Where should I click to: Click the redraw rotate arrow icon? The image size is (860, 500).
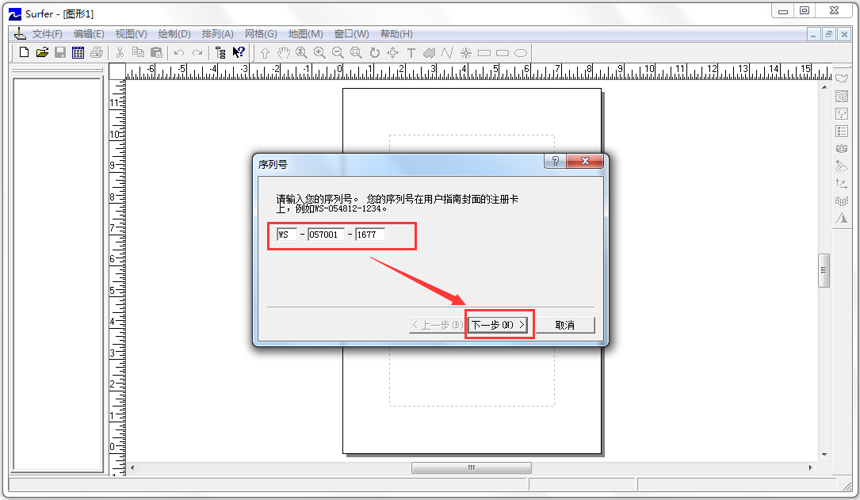[x=375, y=53]
